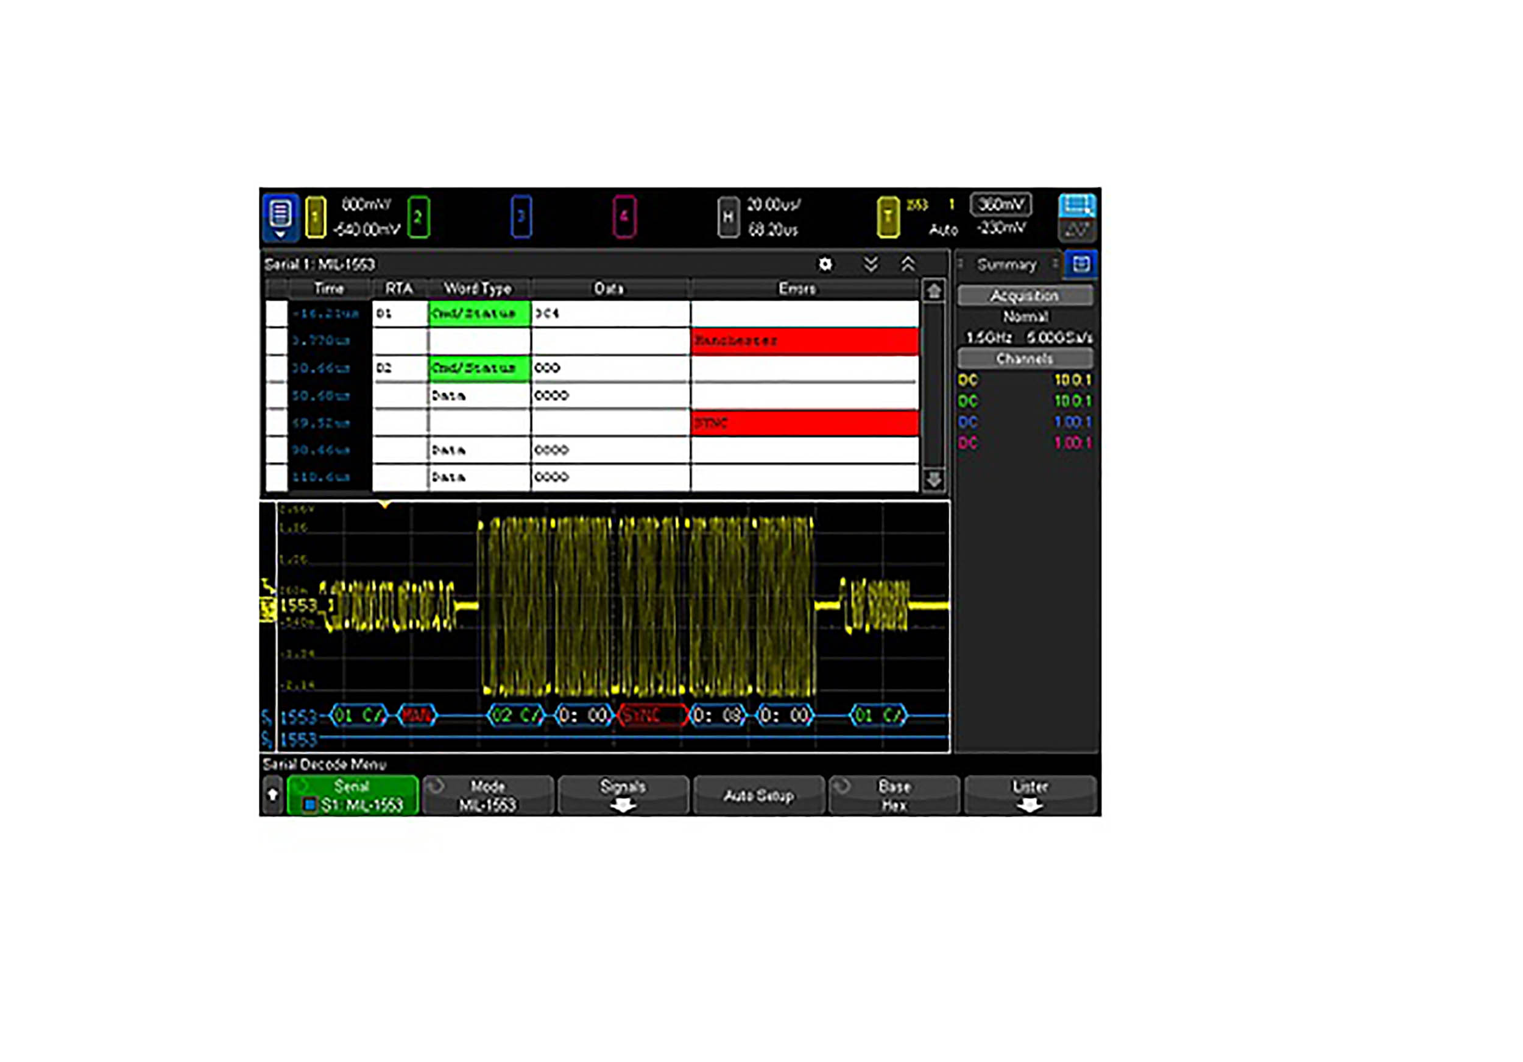The image size is (1523, 1062).
Task: Click the 360mV trigger level field
Action: click(1000, 204)
